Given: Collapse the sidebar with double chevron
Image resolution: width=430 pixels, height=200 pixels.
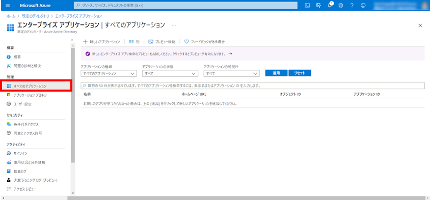Looking at the screenshot, I should click(x=72, y=40).
